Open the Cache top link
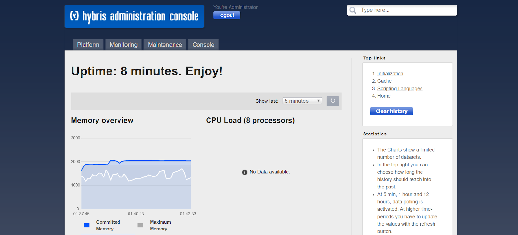518x235 pixels. pos(384,81)
